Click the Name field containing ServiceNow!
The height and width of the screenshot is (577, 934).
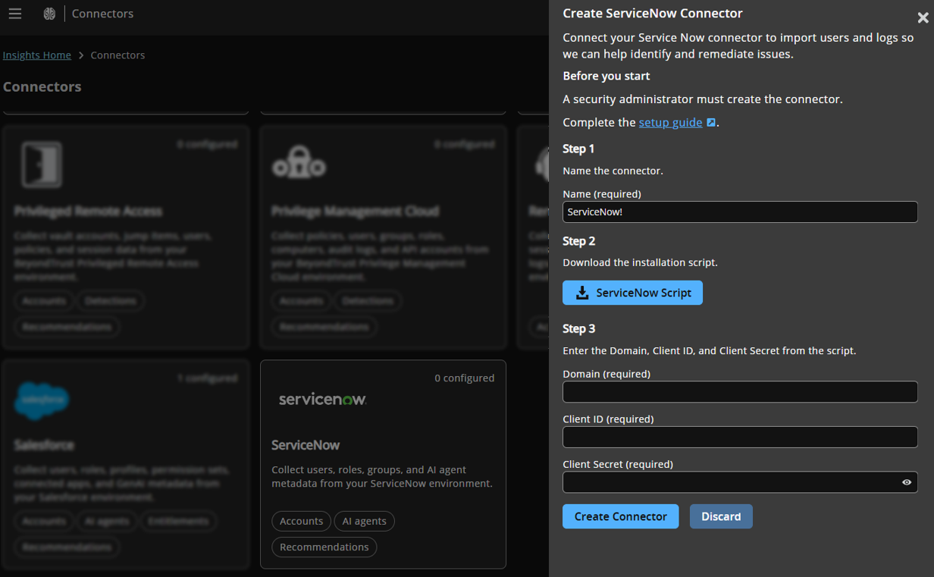[740, 212]
